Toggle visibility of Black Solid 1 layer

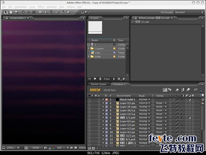(x=89, y=100)
